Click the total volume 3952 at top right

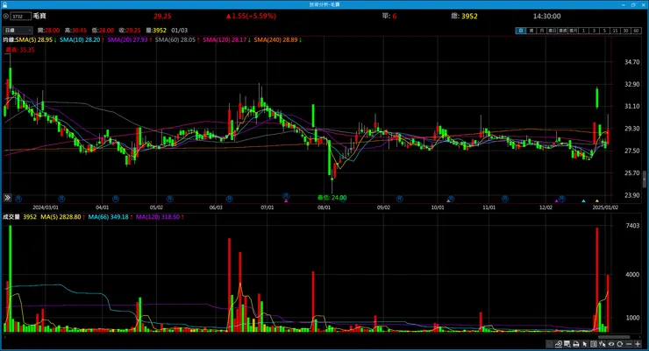[469, 16]
